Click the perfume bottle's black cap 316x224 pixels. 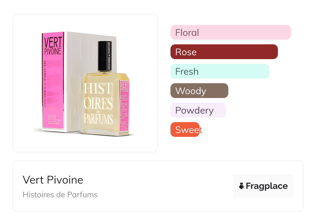click(105, 56)
